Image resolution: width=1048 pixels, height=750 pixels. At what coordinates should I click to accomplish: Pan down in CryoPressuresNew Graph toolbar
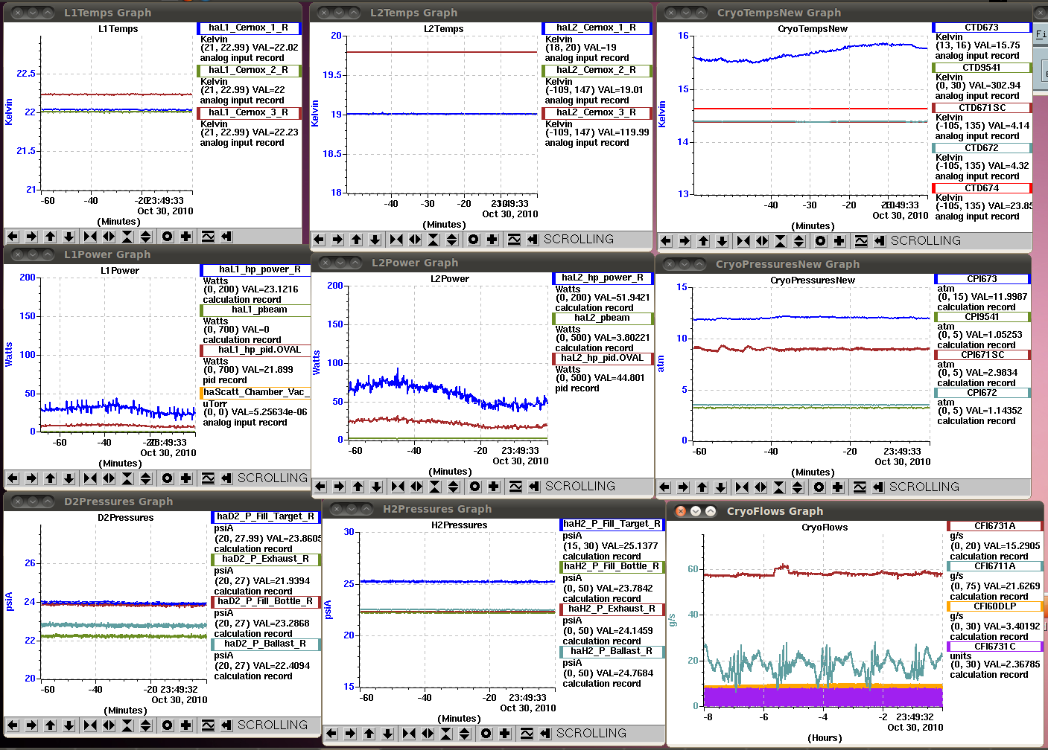pyautogui.click(x=720, y=487)
